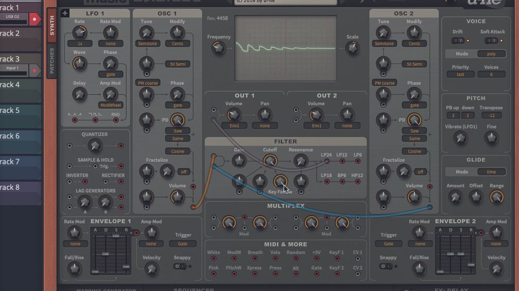Click the Vibrato (LFO1) knob
The width and height of the screenshot is (519, 291).
tap(460, 138)
